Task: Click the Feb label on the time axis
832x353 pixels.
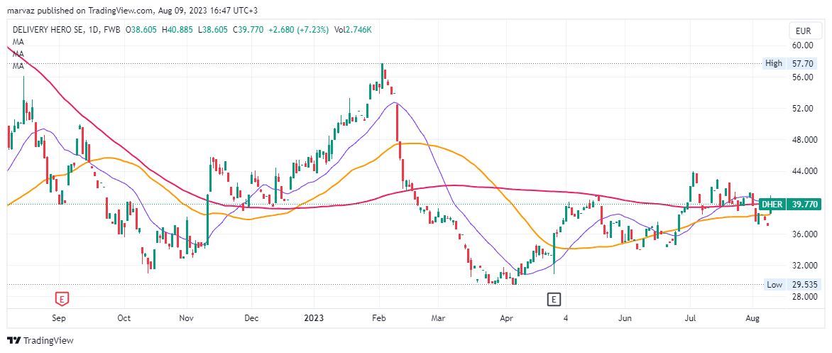Action: pos(379,318)
